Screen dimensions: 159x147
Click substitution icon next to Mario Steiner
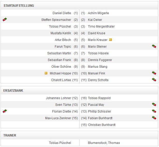click(154, 46)
